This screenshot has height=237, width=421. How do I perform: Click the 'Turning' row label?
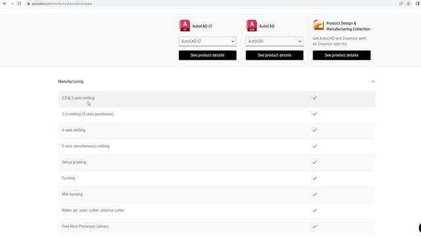[68, 178]
